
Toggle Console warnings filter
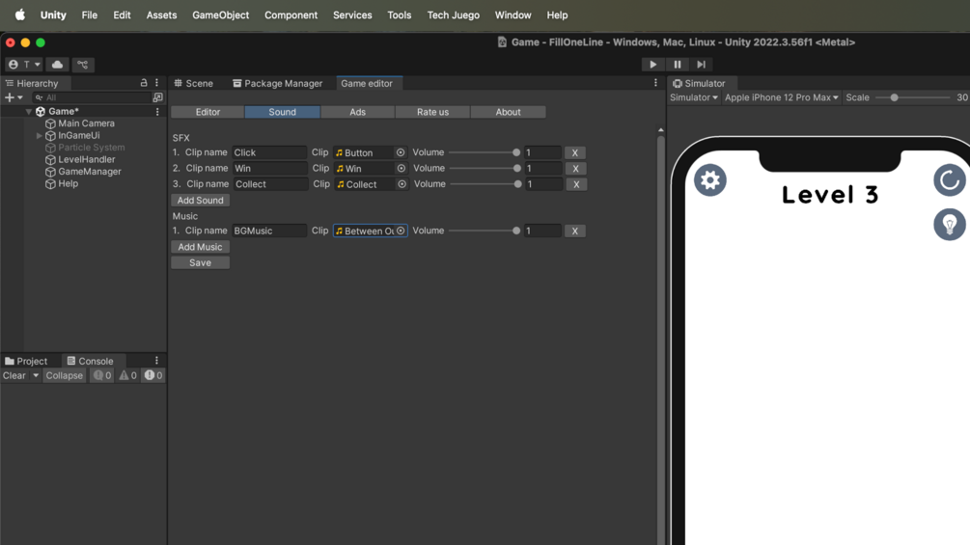(128, 375)
